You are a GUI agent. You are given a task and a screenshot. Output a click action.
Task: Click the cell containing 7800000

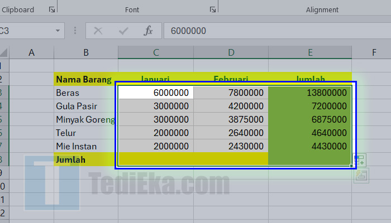click(x=231, y=93)
